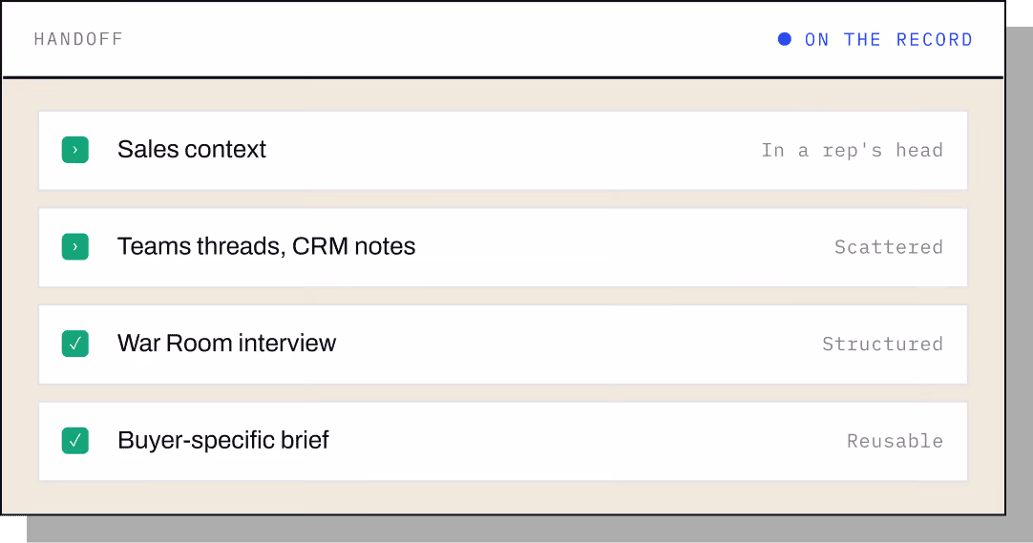This screenshot has width=1033, height=543.
Task: Open the Teams threads, CRM notes title
Action: [266, 246]
